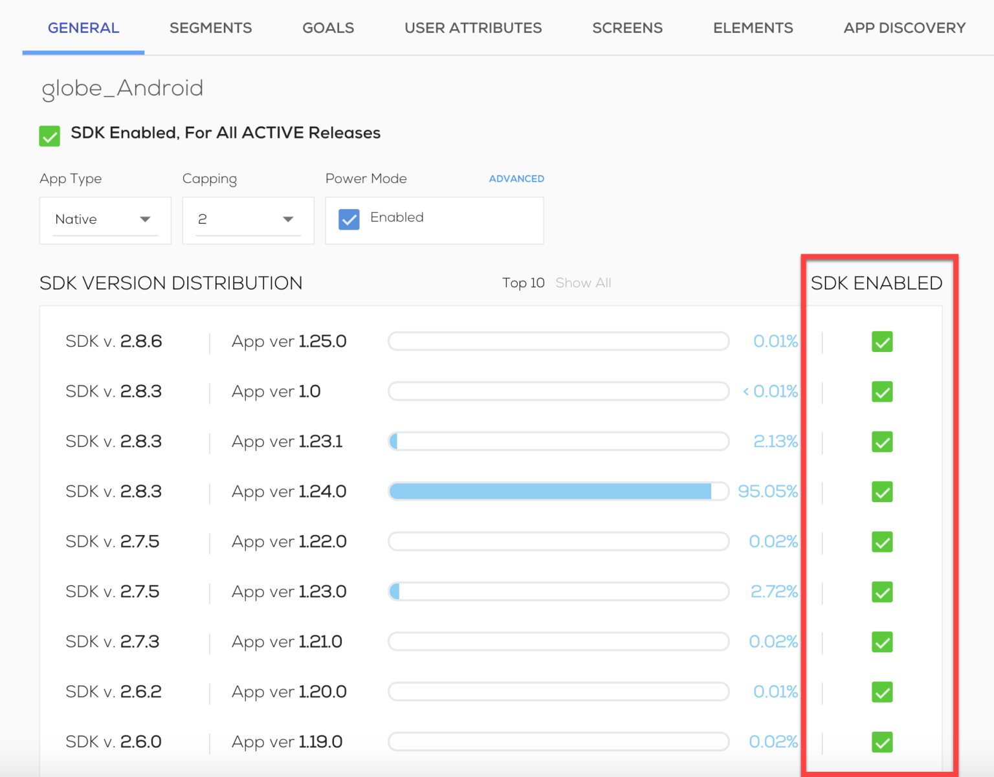Open the App Type dropdown showing Native
The image size is (994, 777).
point(105,220)
